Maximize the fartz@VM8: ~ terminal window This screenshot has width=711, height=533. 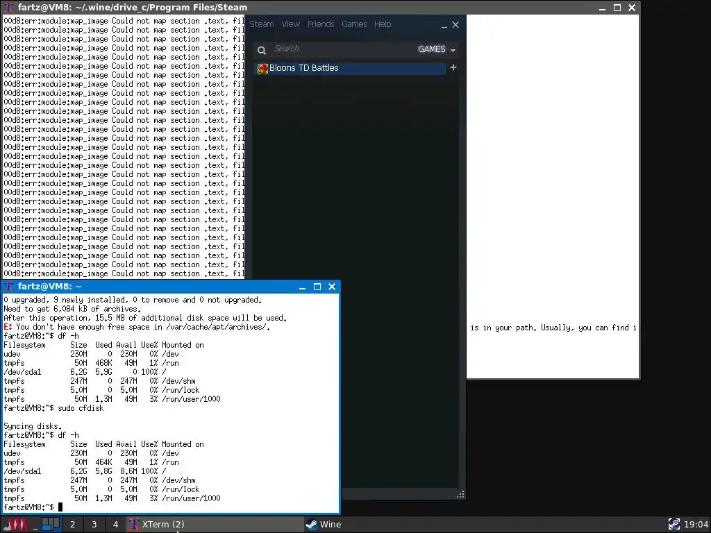[317, 287]
